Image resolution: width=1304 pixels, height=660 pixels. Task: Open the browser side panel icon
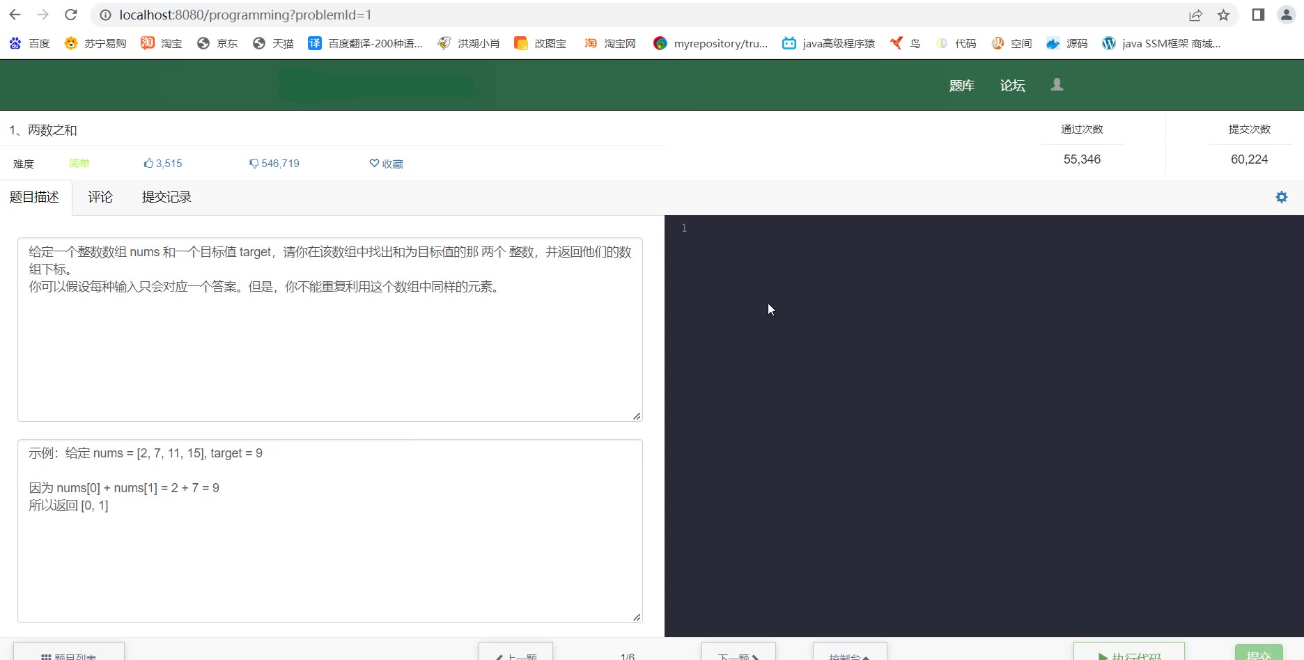(1258, 15)
